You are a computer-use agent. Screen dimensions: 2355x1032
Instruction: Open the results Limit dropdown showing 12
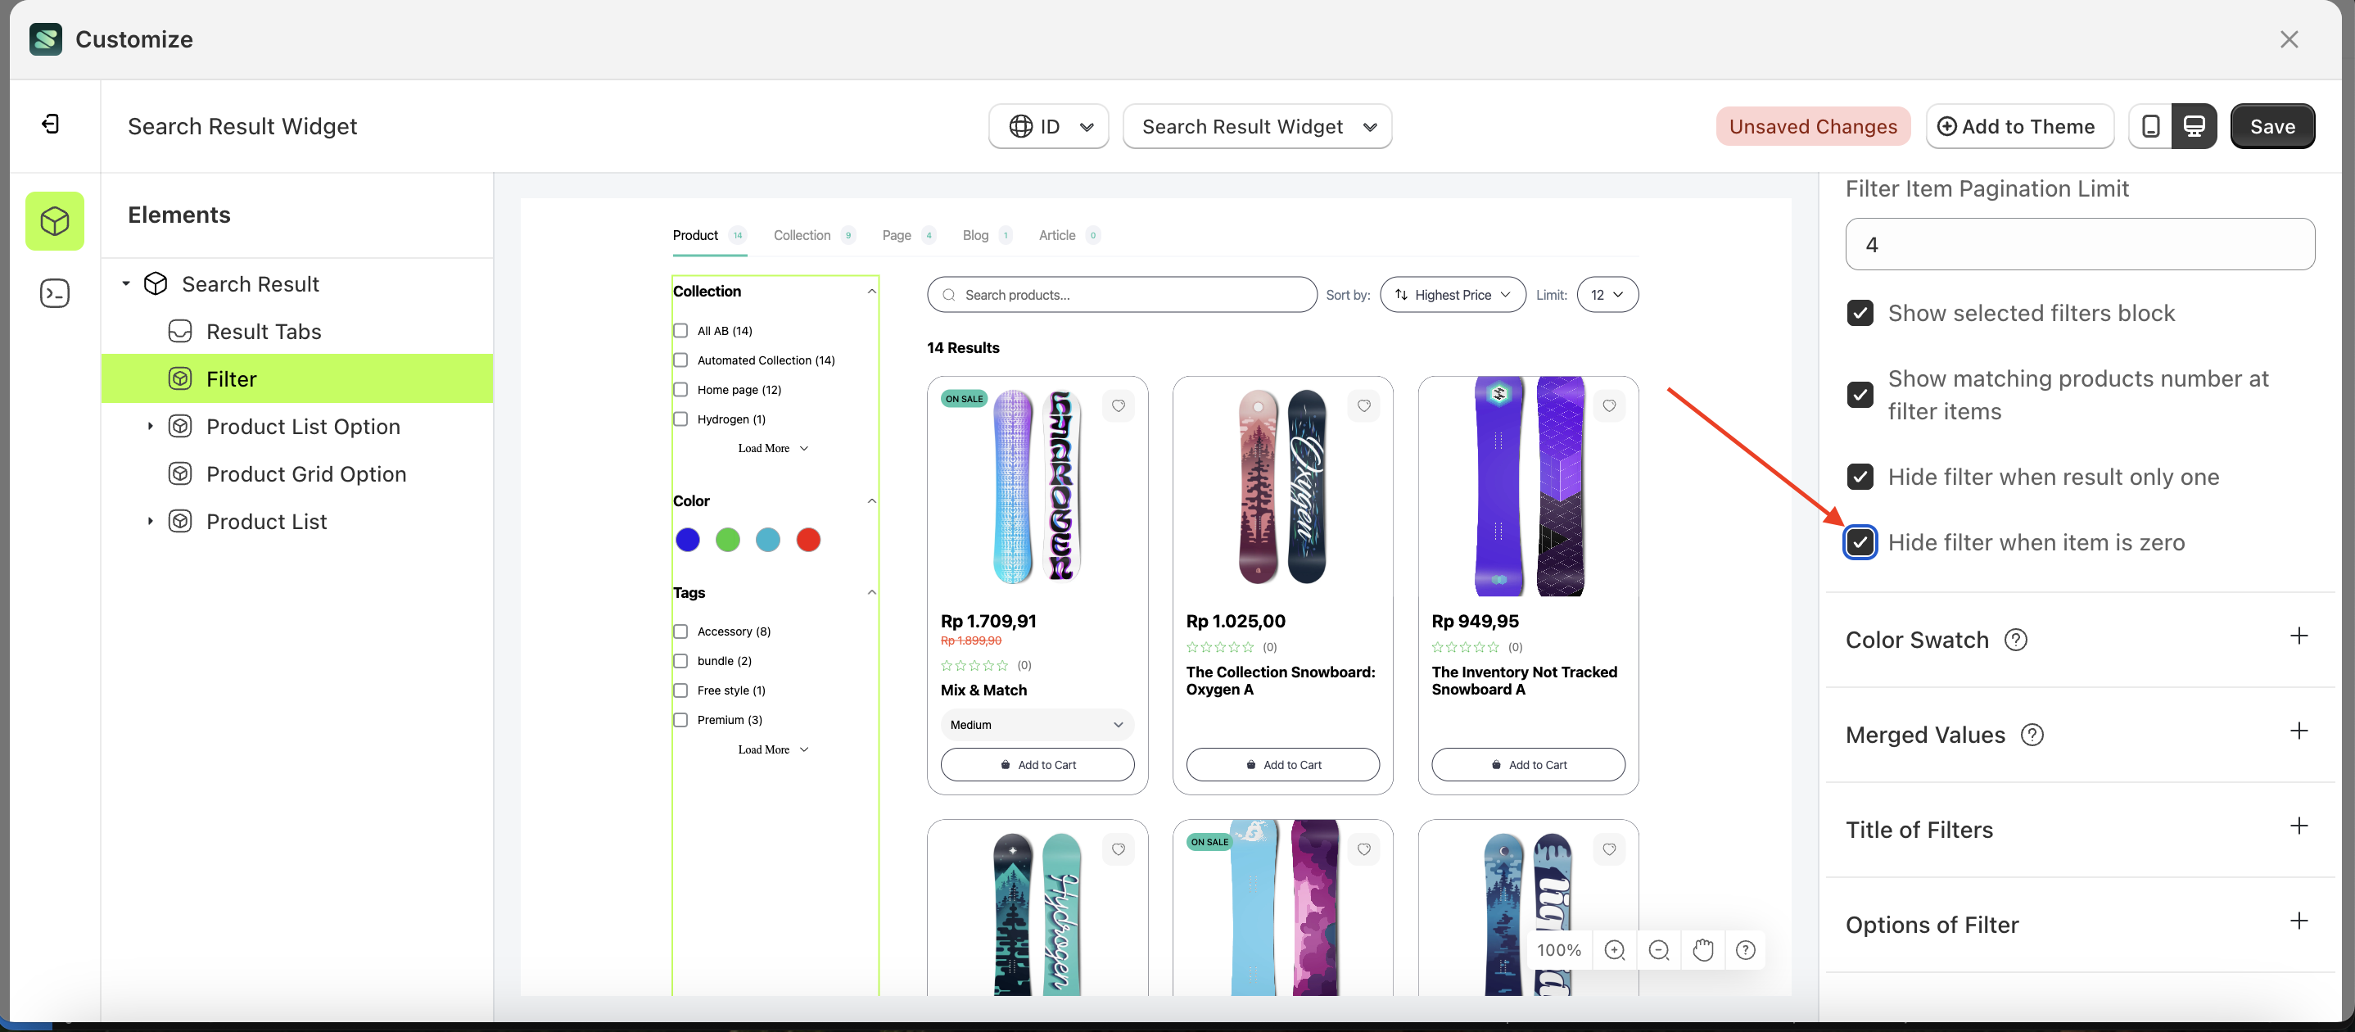(1607, 294)
